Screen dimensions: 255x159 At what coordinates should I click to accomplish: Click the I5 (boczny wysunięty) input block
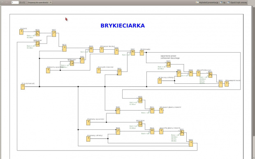coord(48,71)
